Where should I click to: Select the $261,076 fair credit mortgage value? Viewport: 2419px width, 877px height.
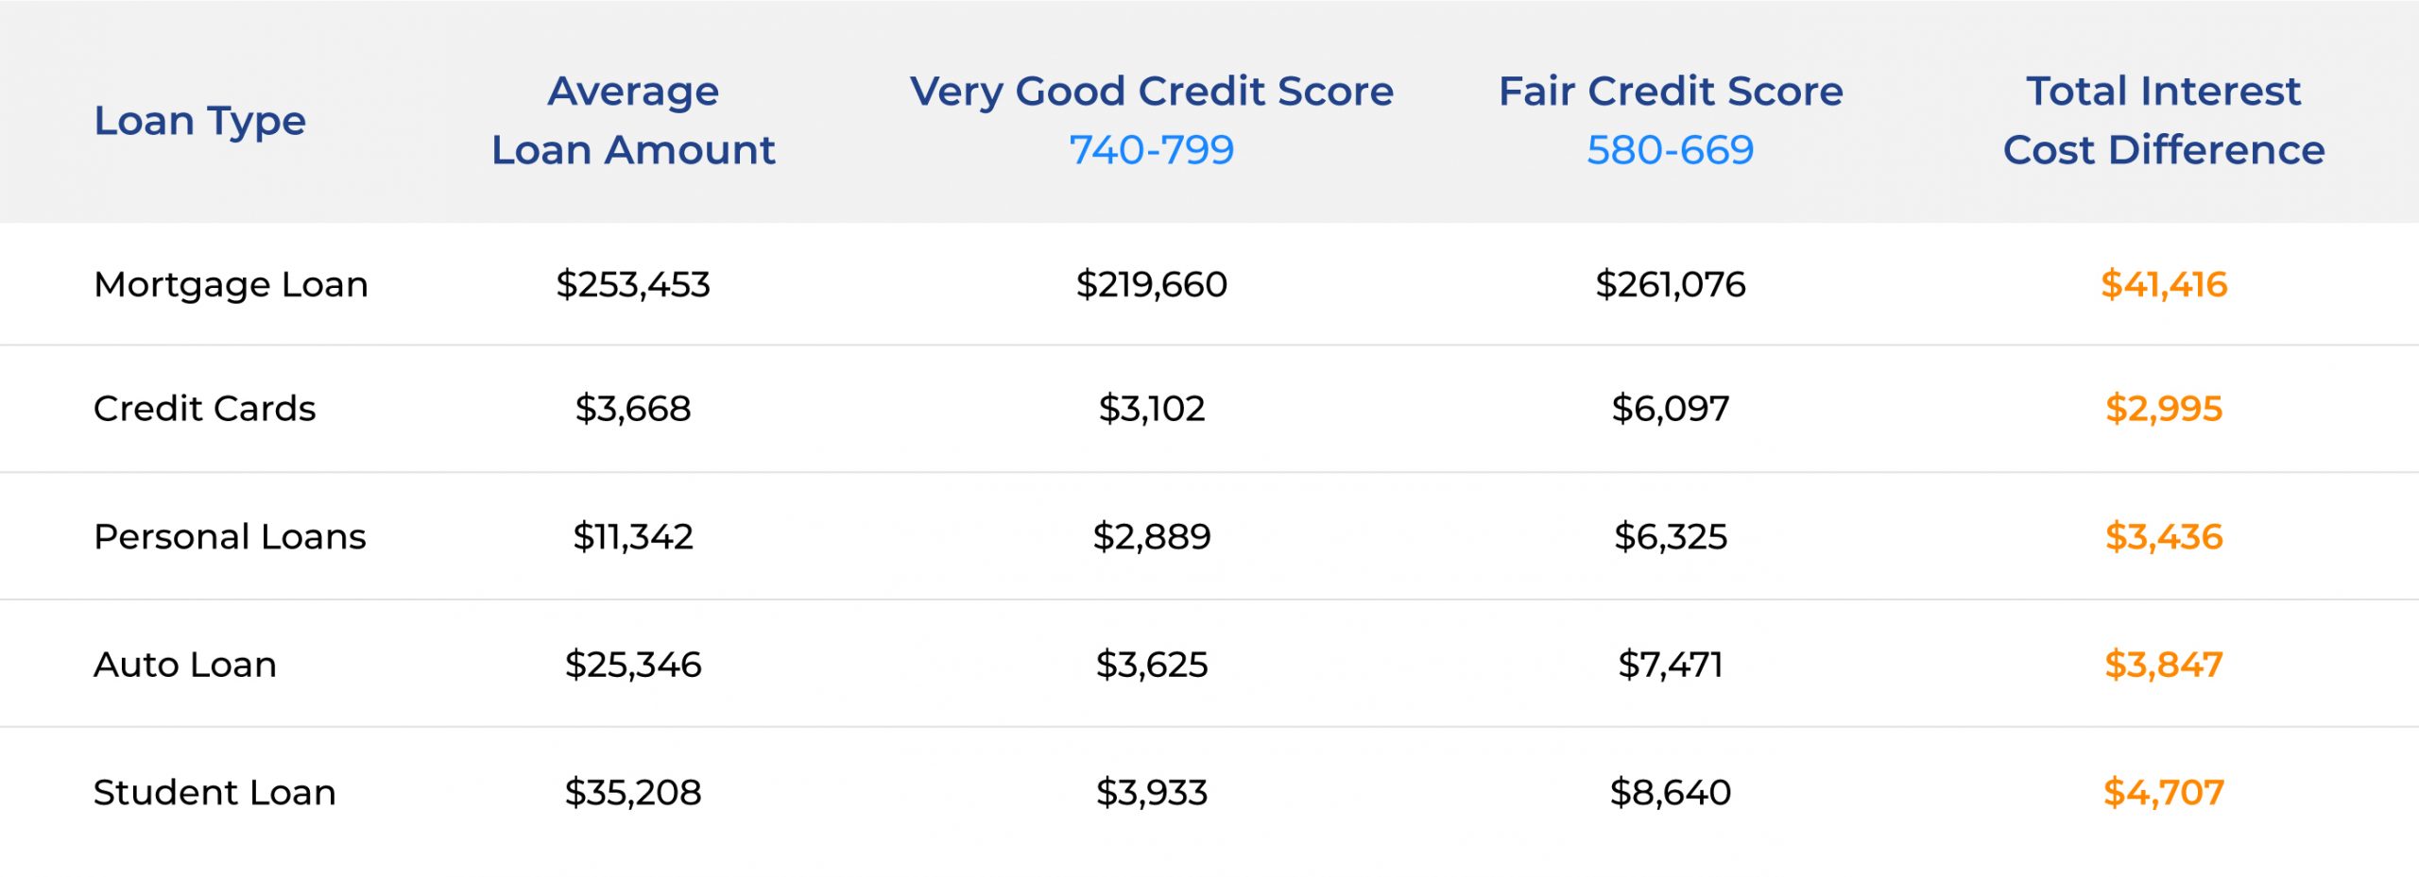[x=1670, y=284]
